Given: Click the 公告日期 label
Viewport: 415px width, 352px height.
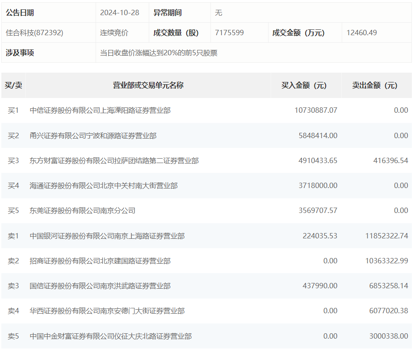Looking at the screenshot, I should tap(20, 12).
